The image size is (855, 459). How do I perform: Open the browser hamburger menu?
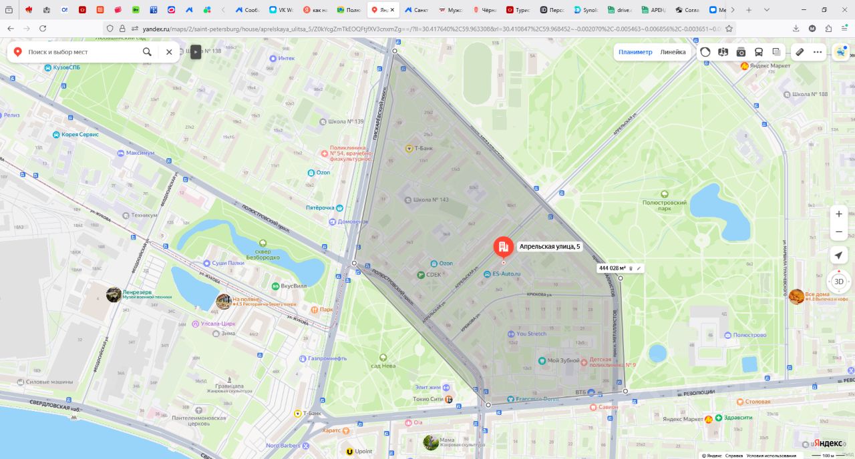844,29
